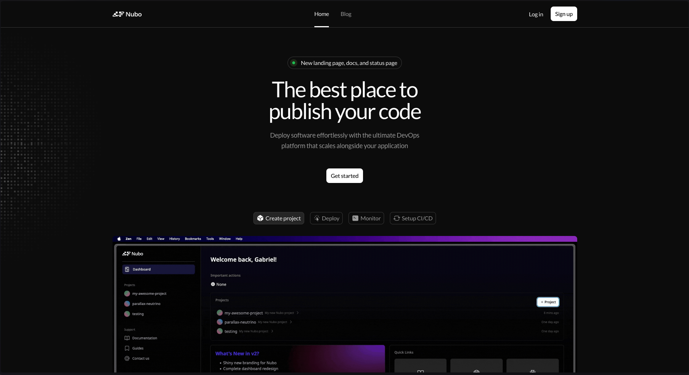
Task: Open the Bookmarks menu in the mock menu bar
Action: click(193, 239)
